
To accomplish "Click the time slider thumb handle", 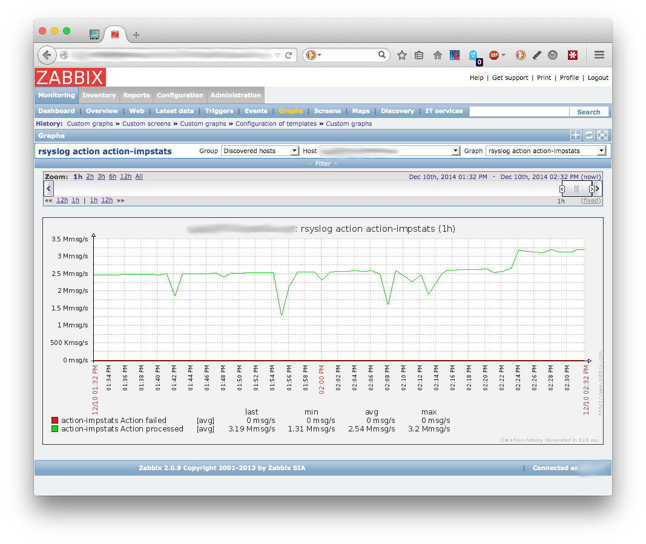I will coord(577,189).
